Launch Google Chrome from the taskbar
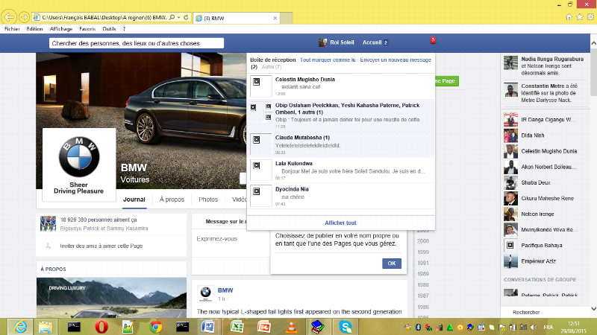Screen dimensions: 597x335 click(155, 326)
